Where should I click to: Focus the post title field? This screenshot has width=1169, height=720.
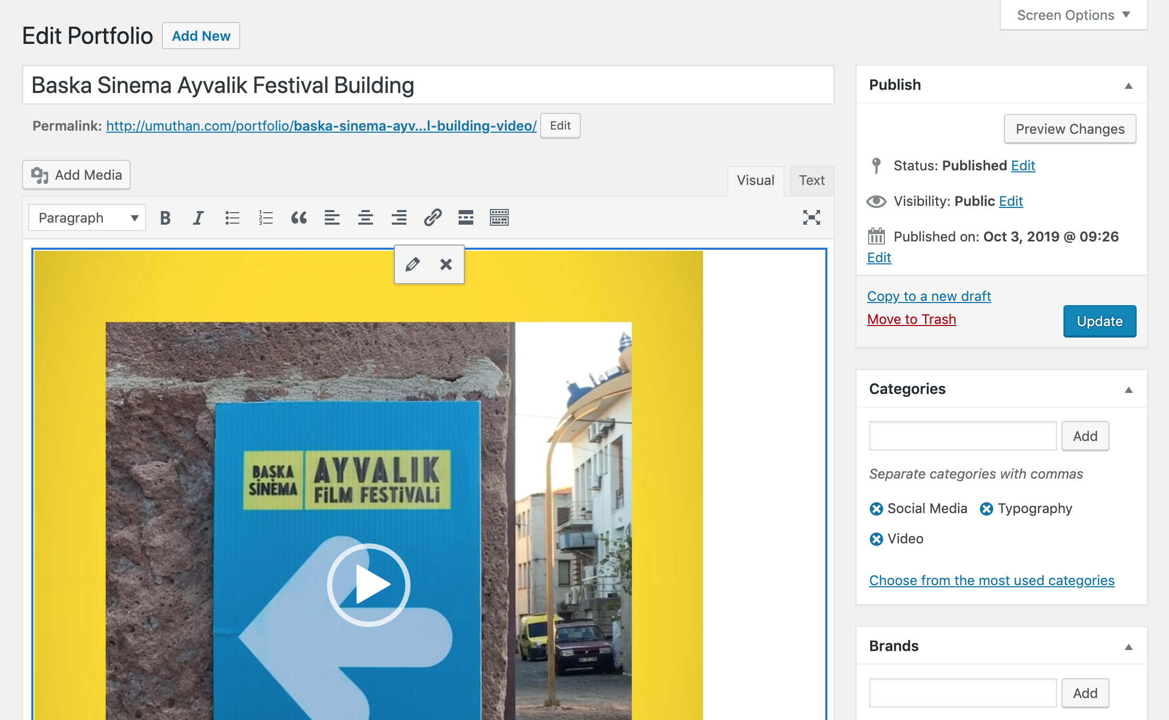click(x=428, y=85)
